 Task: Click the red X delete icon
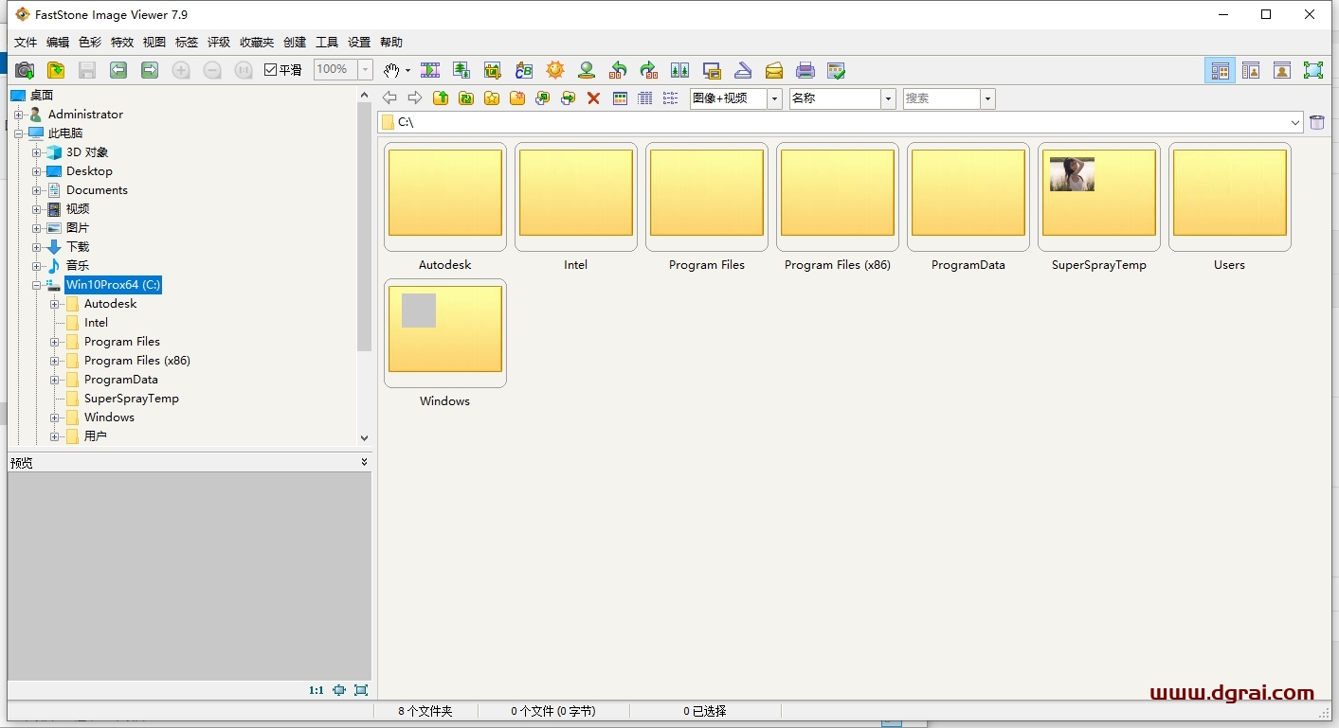(x=593, y=98)
